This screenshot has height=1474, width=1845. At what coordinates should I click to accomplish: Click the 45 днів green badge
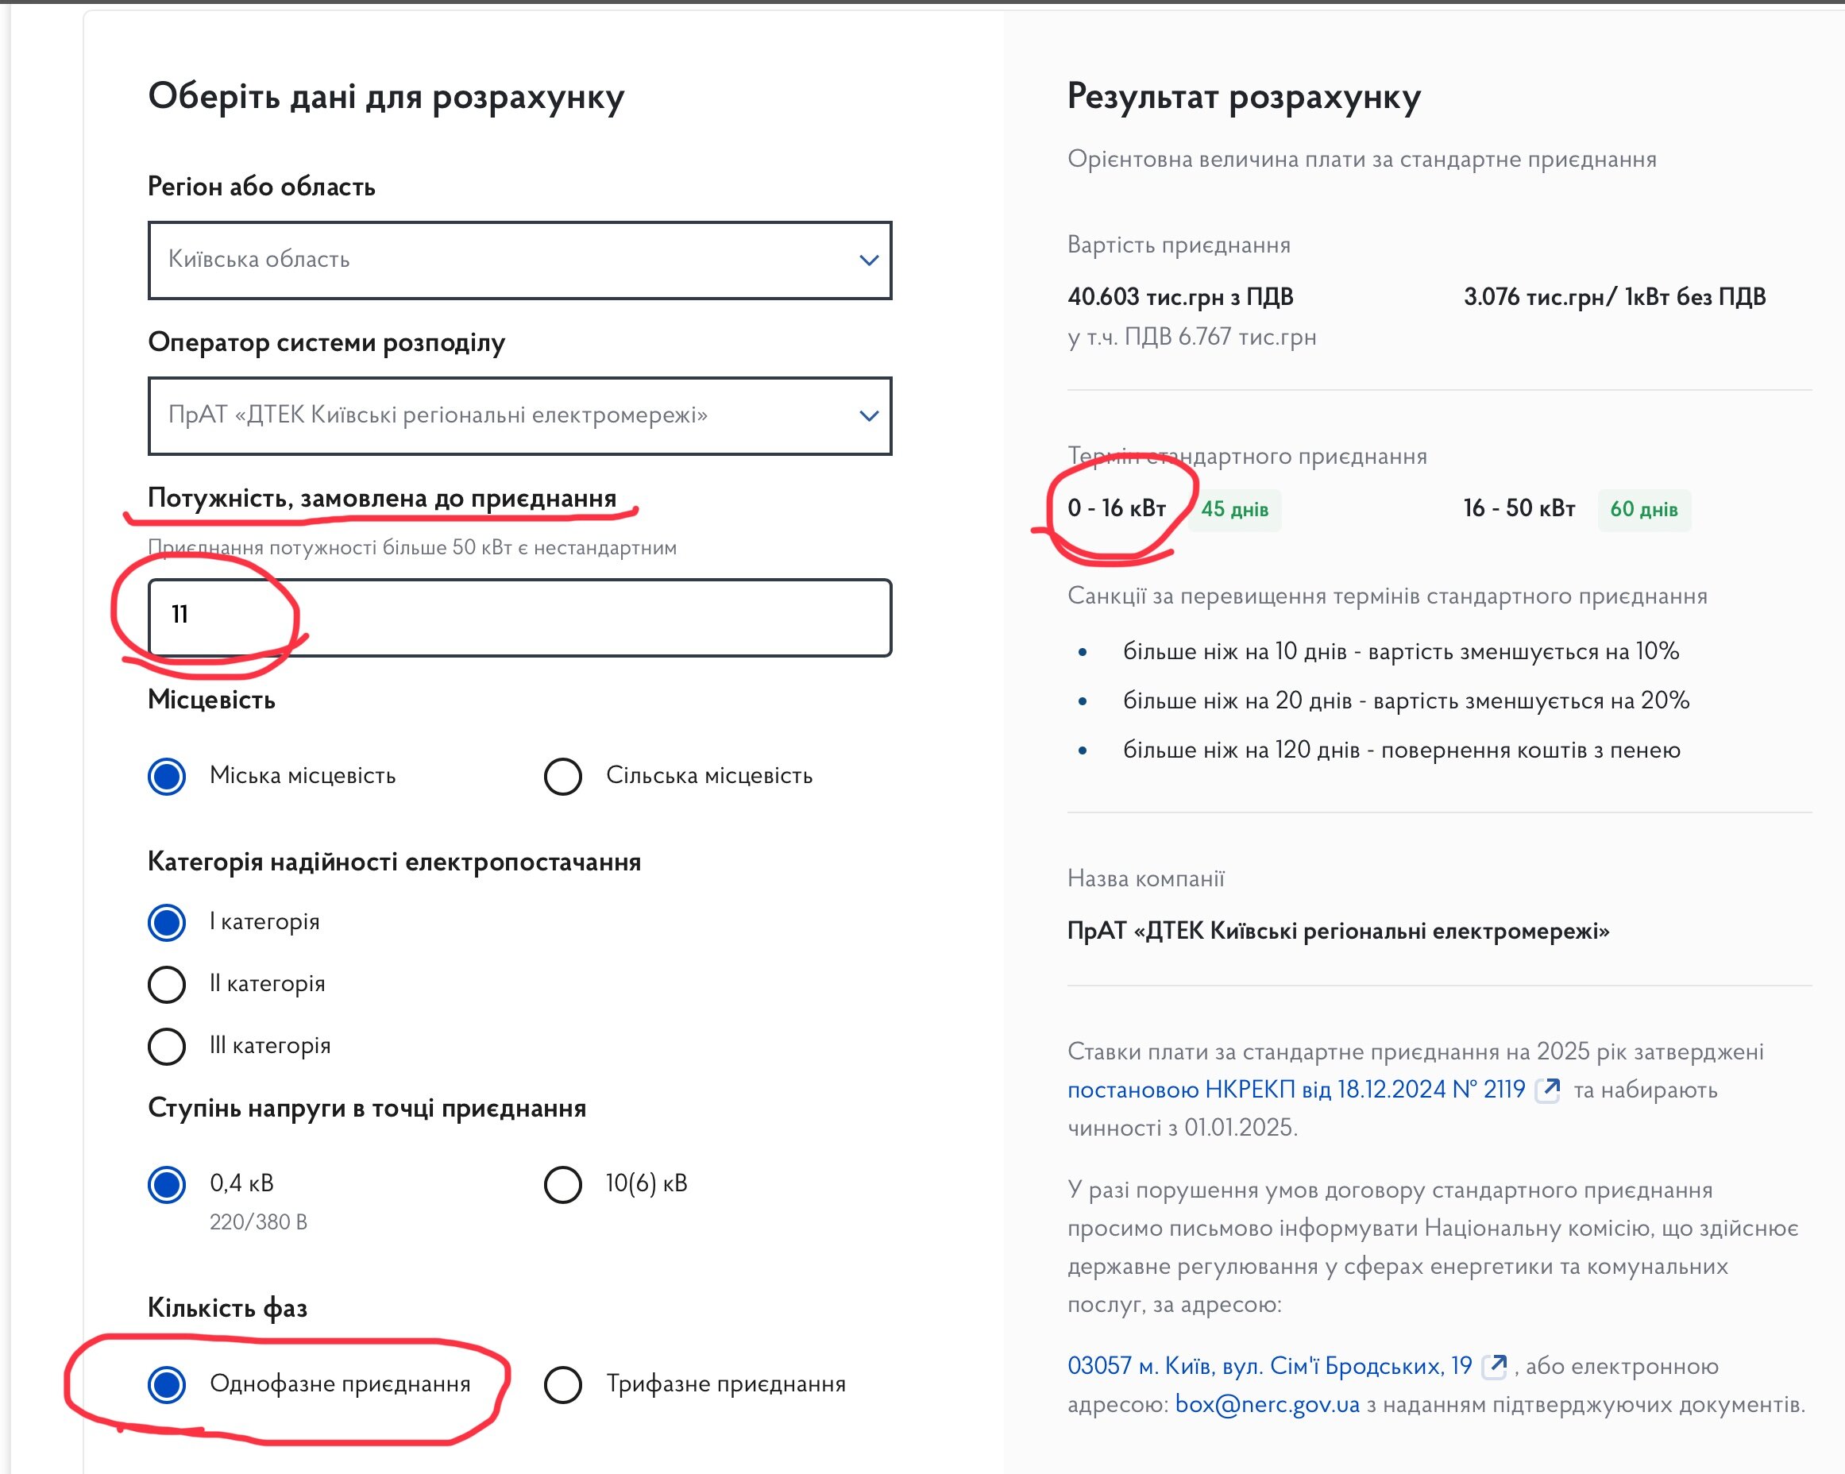click(x=1234, y=510)
